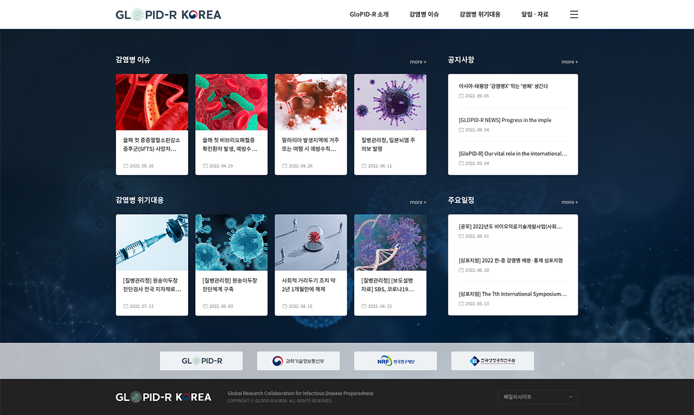
Task: Open the 한국생명공학연구원 partner logo banner
Action: pyautogui.click(x=492, y=361)
